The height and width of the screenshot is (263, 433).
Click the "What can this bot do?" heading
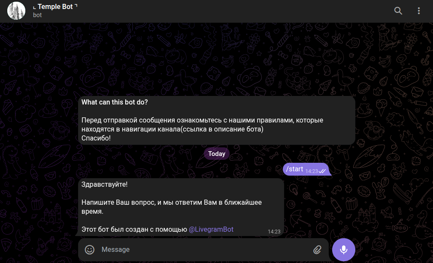(x=115, y=102)
